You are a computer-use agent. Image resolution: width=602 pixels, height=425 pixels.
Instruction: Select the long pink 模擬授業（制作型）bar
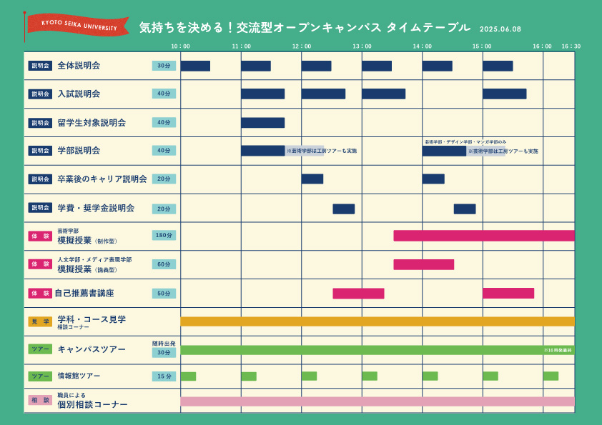[x=484, y=236]
